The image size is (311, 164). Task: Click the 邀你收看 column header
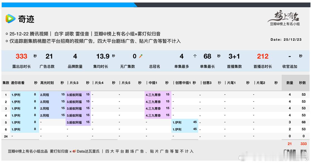(x=18, y=83)
